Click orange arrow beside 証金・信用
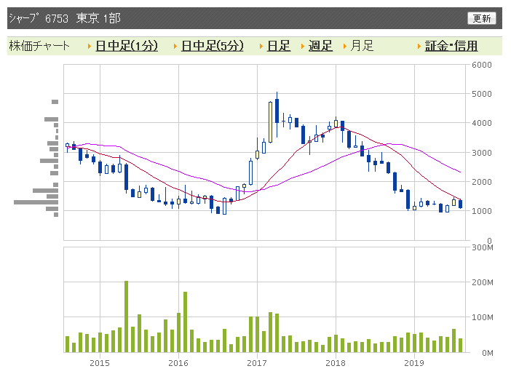 (419, 47)
